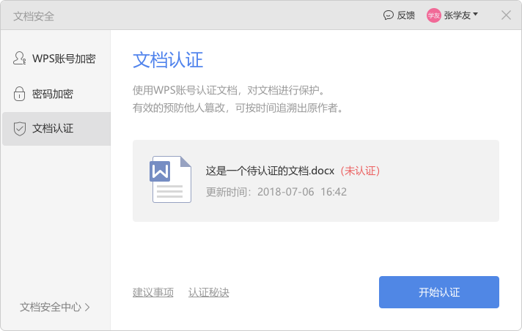Click the chevron next to 文档安全中心

pyautogui.click(x=88, y=308)
